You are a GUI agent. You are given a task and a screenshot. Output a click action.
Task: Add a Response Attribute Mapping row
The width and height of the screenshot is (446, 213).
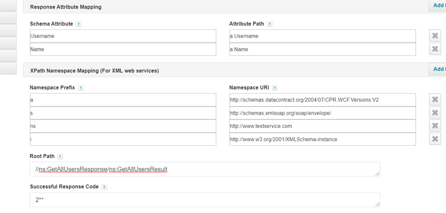[x=439, y=5]
